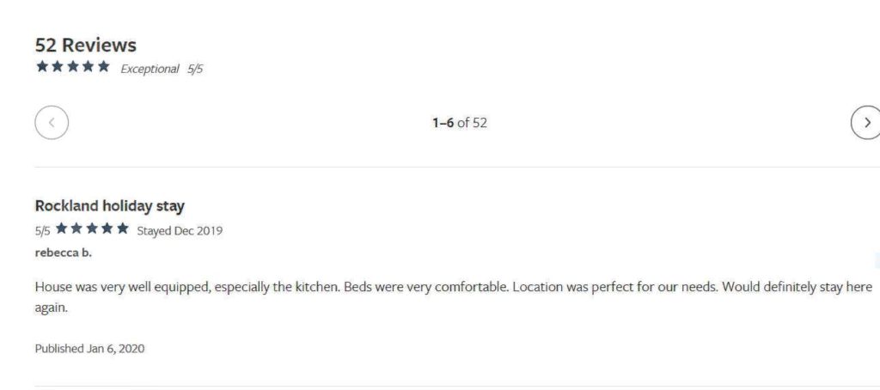The width and height of the screenshot is (880, 390).
Task: Click the review text about the kitchen
Action: 454,297
